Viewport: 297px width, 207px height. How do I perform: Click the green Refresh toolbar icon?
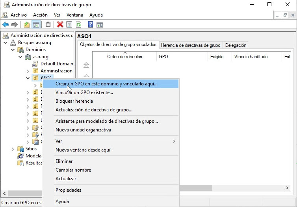[x=78, y=24]
